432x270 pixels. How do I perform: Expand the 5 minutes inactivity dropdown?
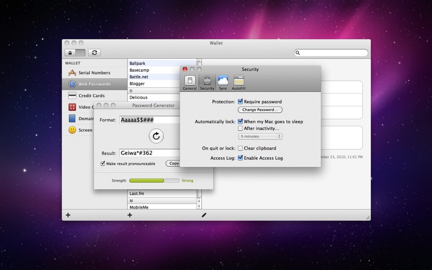click(x=260, y=137)
